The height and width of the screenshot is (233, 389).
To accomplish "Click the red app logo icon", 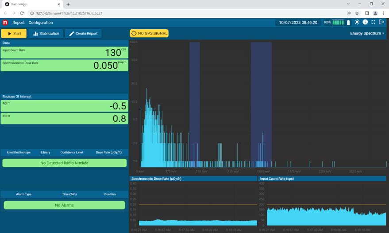I will (5, 23).
